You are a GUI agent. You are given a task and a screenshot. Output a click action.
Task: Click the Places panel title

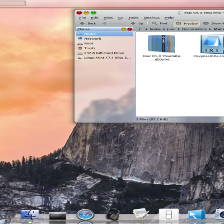83,29
